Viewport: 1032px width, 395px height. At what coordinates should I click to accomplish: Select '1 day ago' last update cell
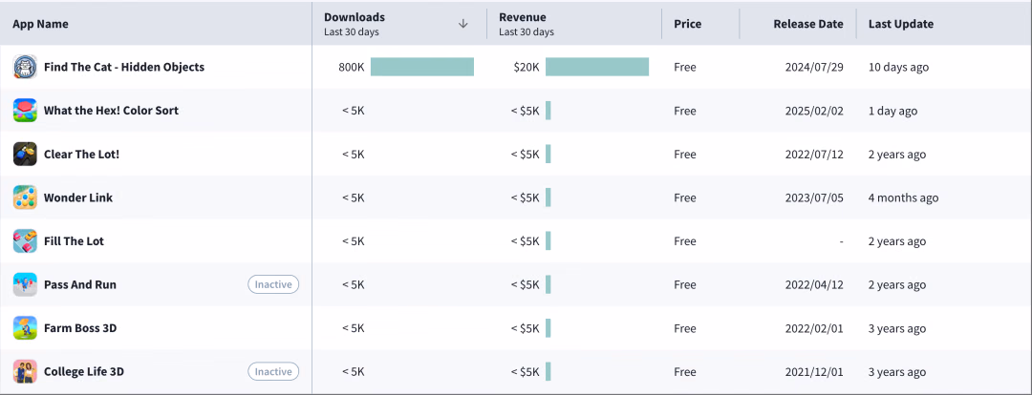coord(893,111)
